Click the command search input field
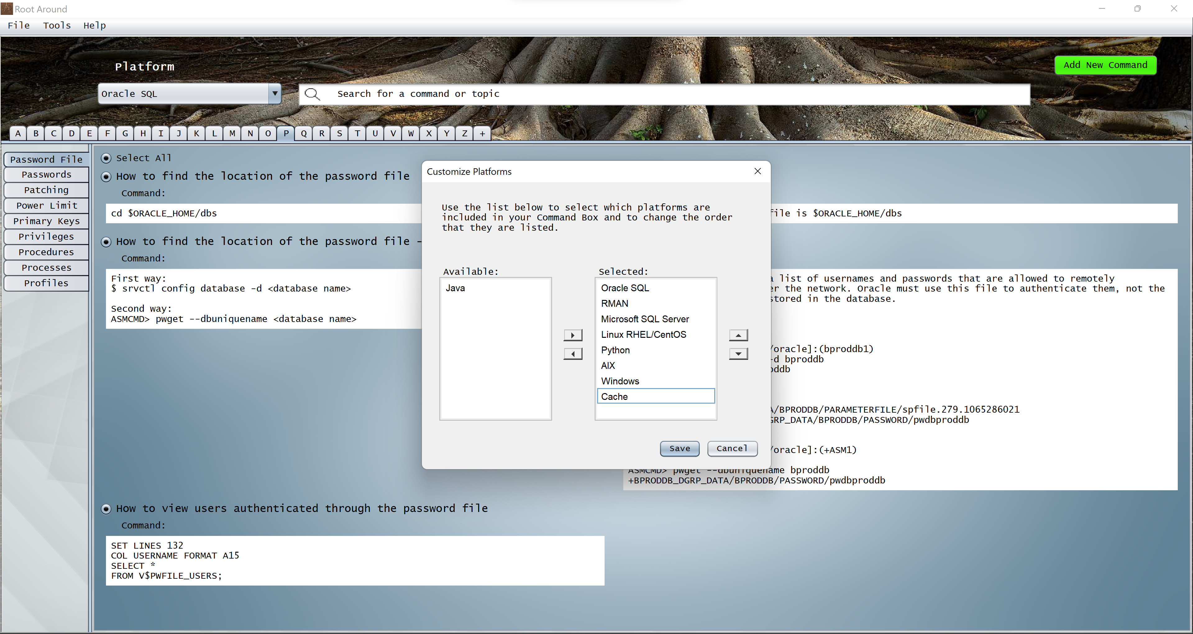Screen dimensions: 1193x634 [x=665, y=94]
